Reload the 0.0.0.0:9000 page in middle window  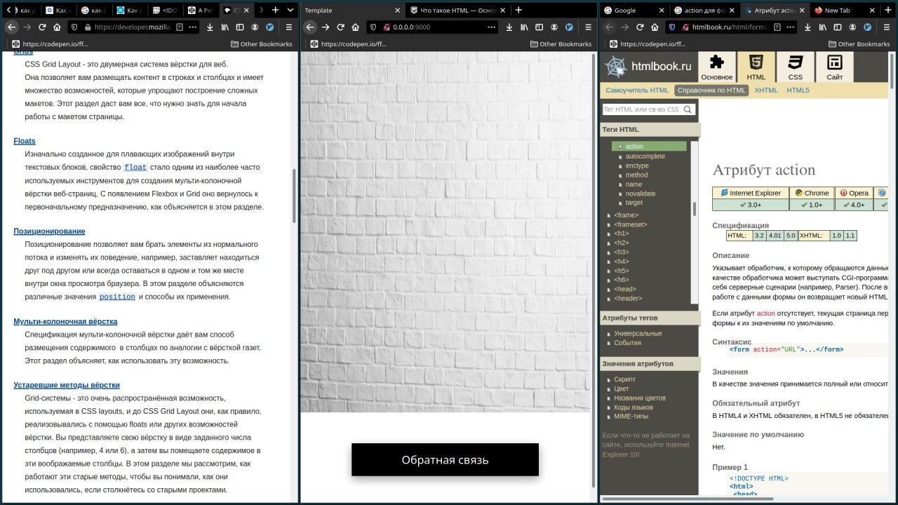(341, 27)
